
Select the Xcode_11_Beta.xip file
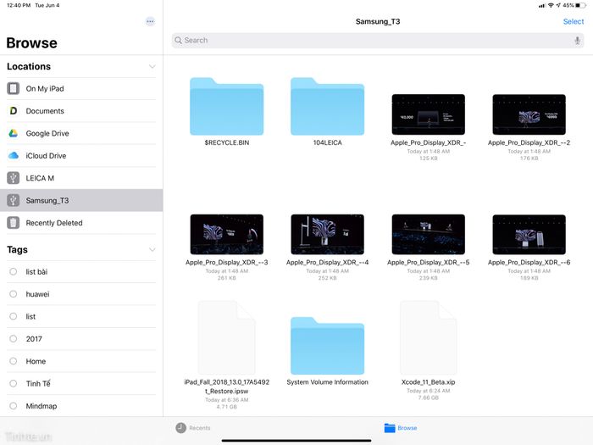pyautogui.click(x=428, y=337)
